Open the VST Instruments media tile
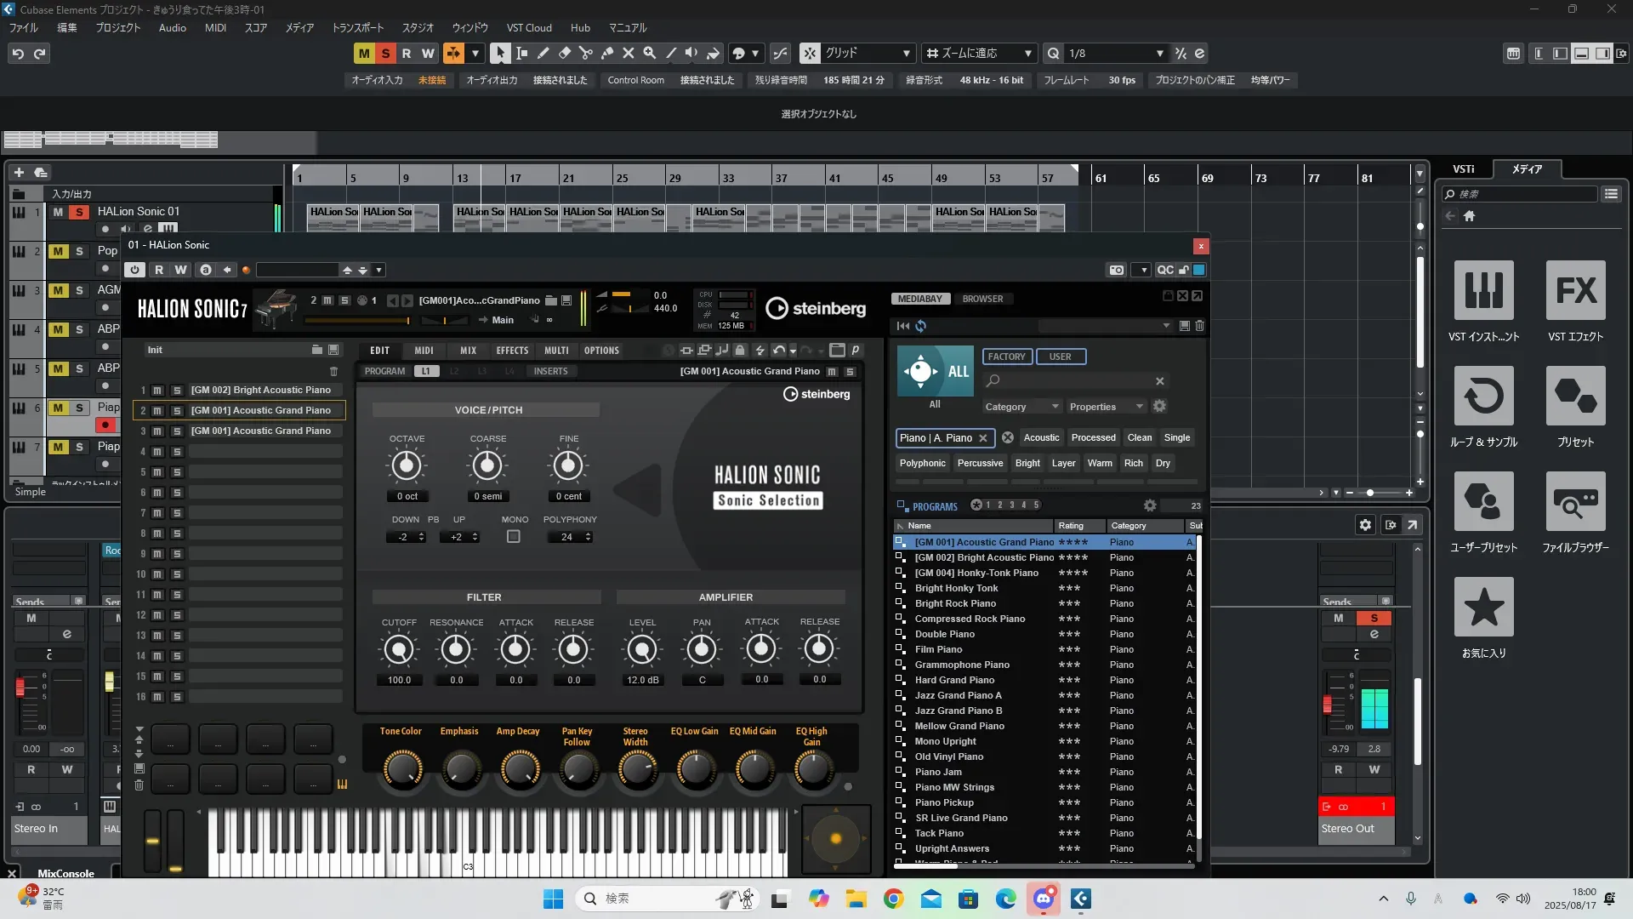The width and height of the screenshot is (1633, 919). point(1483,291)
